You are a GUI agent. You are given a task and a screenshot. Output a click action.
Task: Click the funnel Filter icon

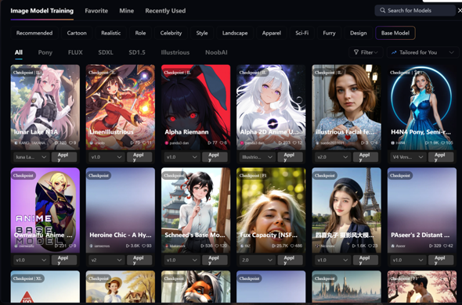click(x=356, y=52)
